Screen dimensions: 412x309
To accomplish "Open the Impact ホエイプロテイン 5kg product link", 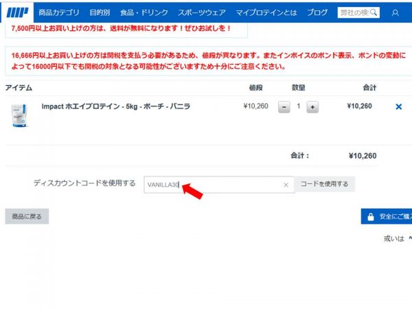I will 116,106.
